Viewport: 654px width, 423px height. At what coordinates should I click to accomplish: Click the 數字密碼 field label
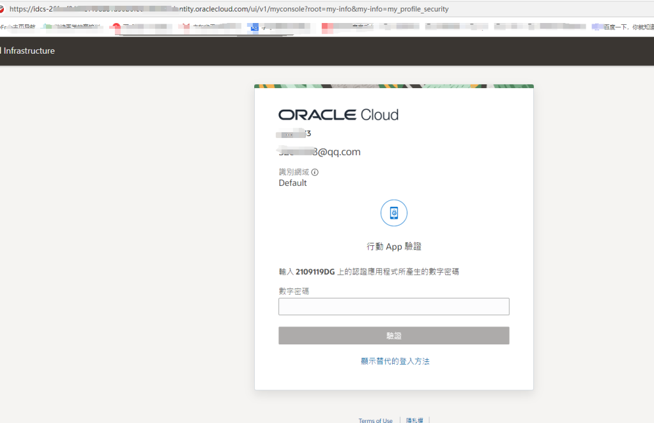(x=294, y=291)
